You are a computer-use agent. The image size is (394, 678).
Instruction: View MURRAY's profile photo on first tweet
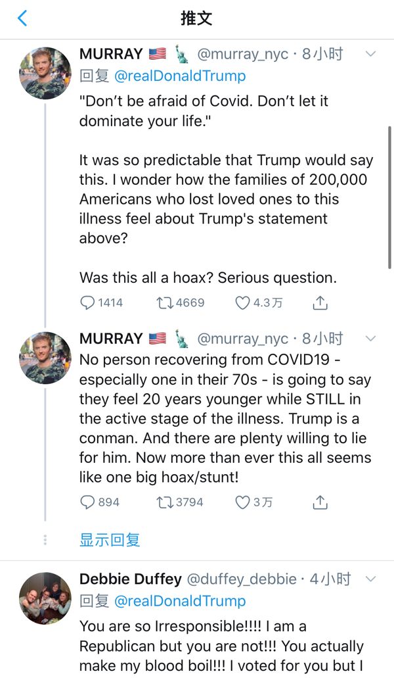[x=45, y=73]
